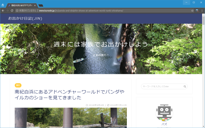Minimize the browser window
The image size is (205, 128).
tap(186, 3)
